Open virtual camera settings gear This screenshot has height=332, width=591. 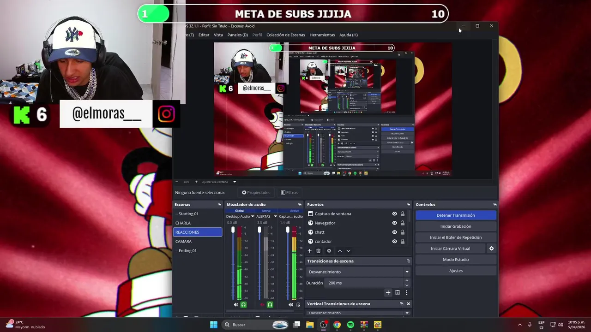pyautogui.click(x=491, y=249)
